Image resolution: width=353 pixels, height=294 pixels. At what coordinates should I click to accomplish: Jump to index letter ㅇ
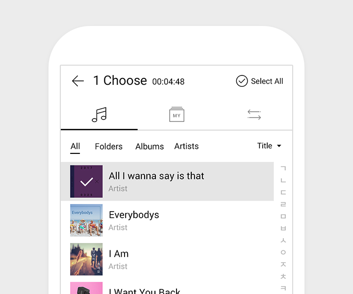point(283,252)
